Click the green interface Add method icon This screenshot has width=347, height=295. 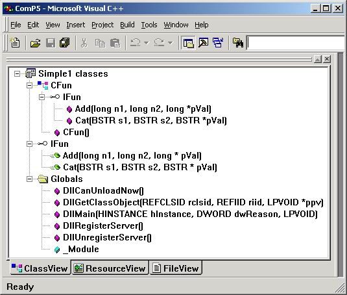[56, 155]
